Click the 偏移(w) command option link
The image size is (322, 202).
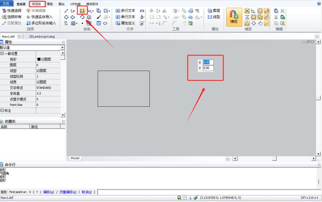click(x=49, y=192)
